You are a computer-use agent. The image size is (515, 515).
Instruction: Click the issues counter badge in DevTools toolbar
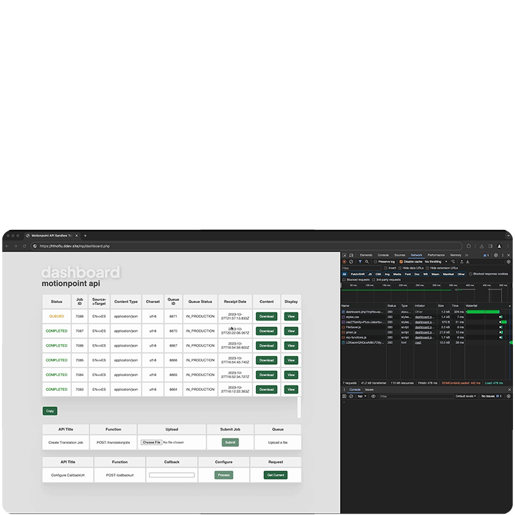pos(486,255)
